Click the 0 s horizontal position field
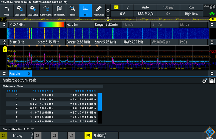 (x=168, y=14)
